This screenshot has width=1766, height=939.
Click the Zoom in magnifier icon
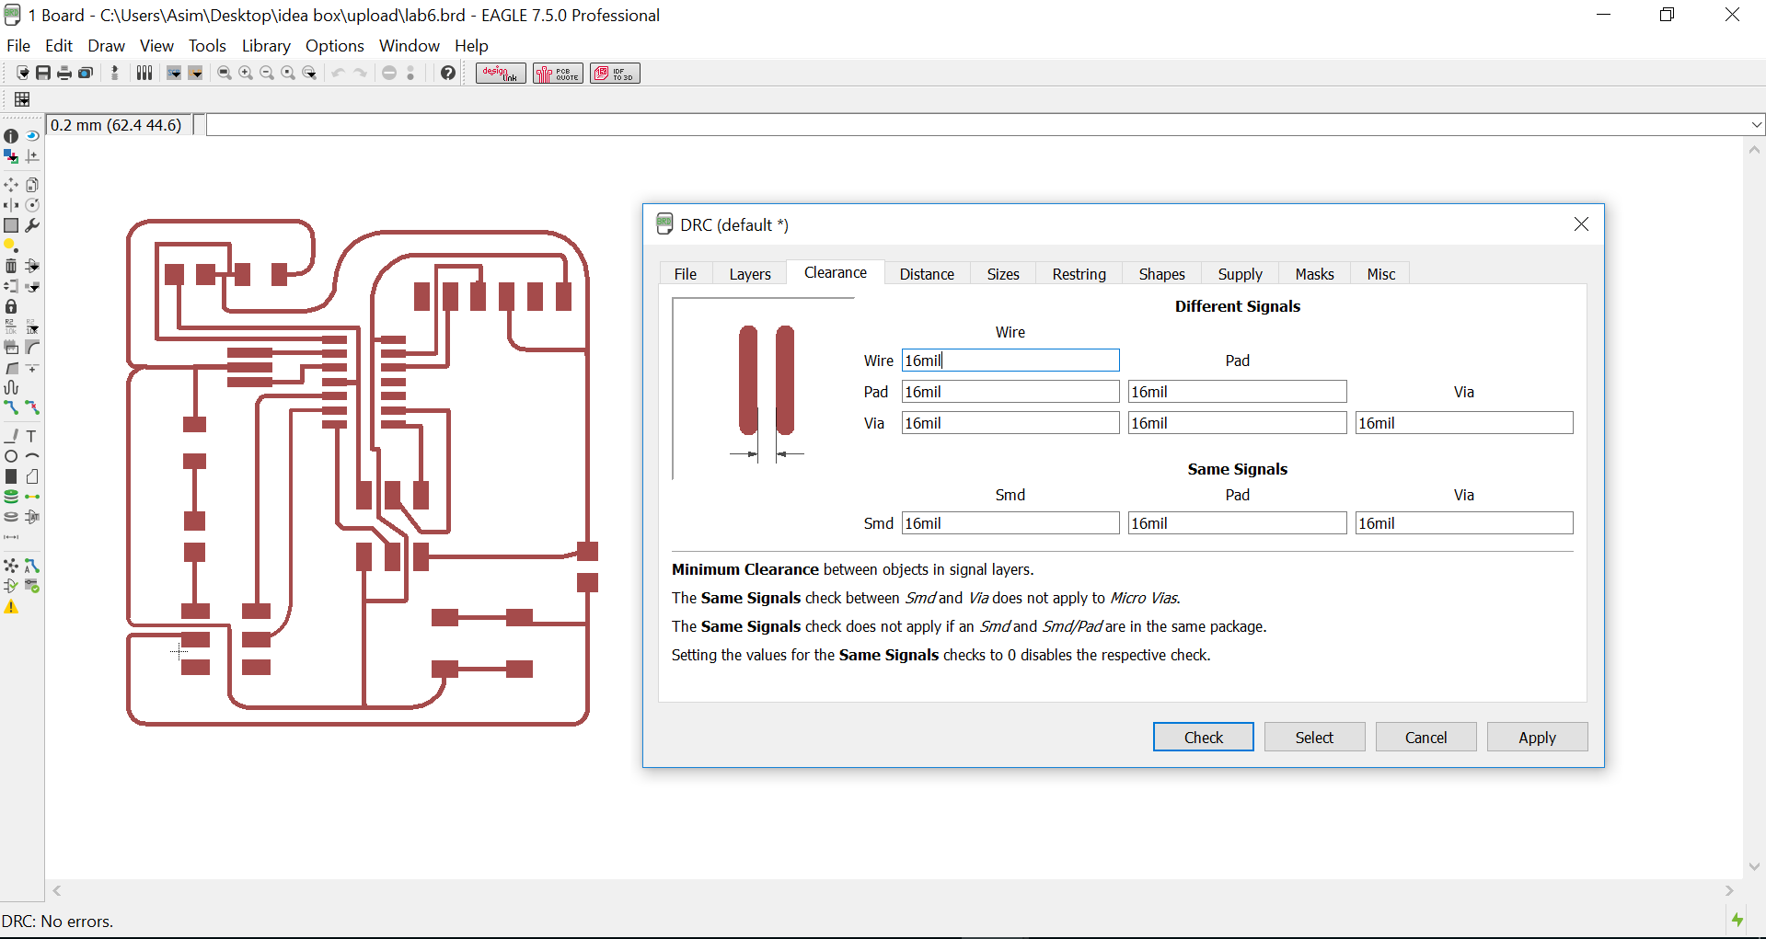pyautogui.click(x=246, y=73)
